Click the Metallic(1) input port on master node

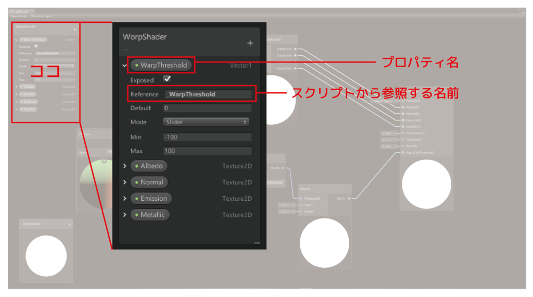click(403, 127)
